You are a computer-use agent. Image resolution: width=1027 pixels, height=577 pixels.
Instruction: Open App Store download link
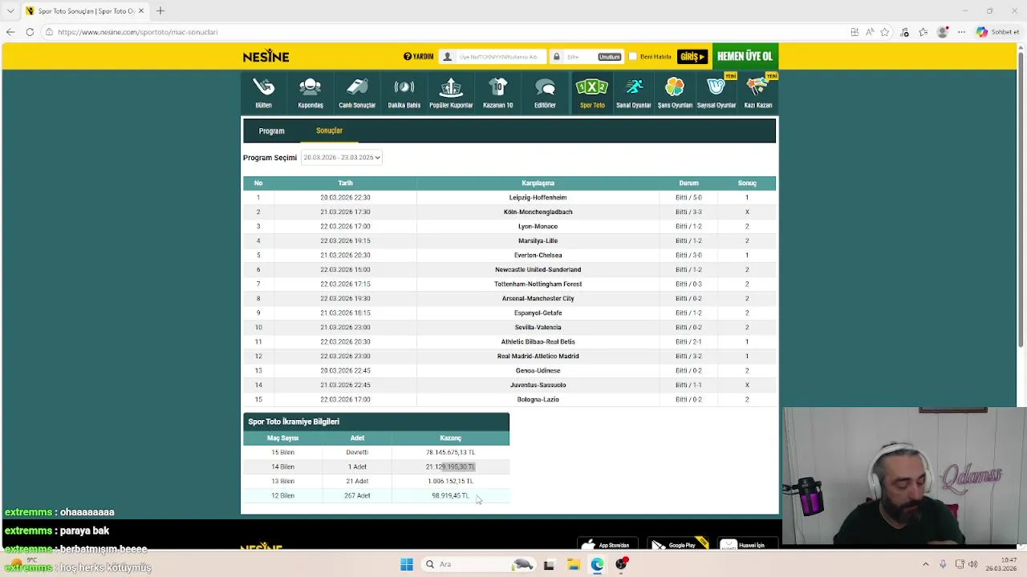[608, 545]
